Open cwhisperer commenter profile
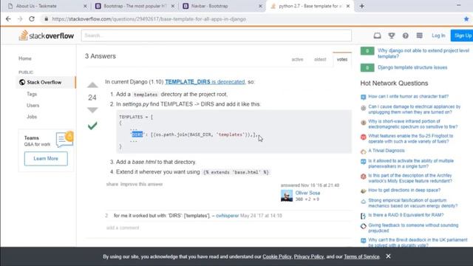473x266 pixels. (x=227, y=216)
